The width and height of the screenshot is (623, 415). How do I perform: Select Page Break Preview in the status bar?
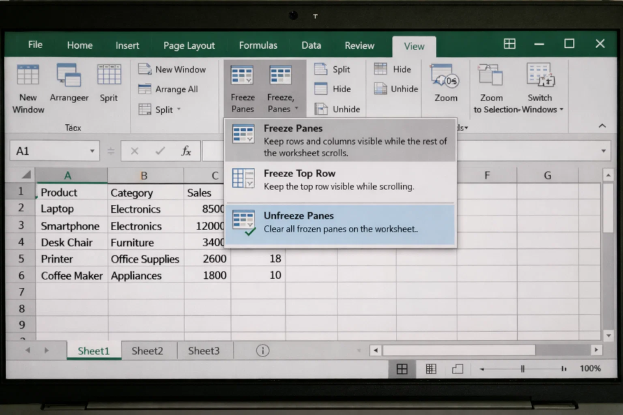458,368
